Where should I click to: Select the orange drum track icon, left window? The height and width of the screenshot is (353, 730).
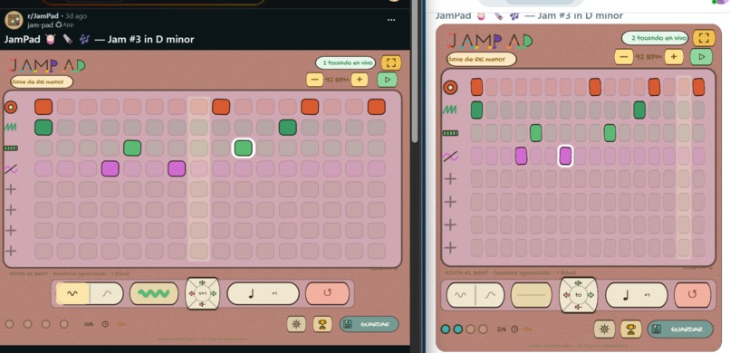click(x=11, y=108)
